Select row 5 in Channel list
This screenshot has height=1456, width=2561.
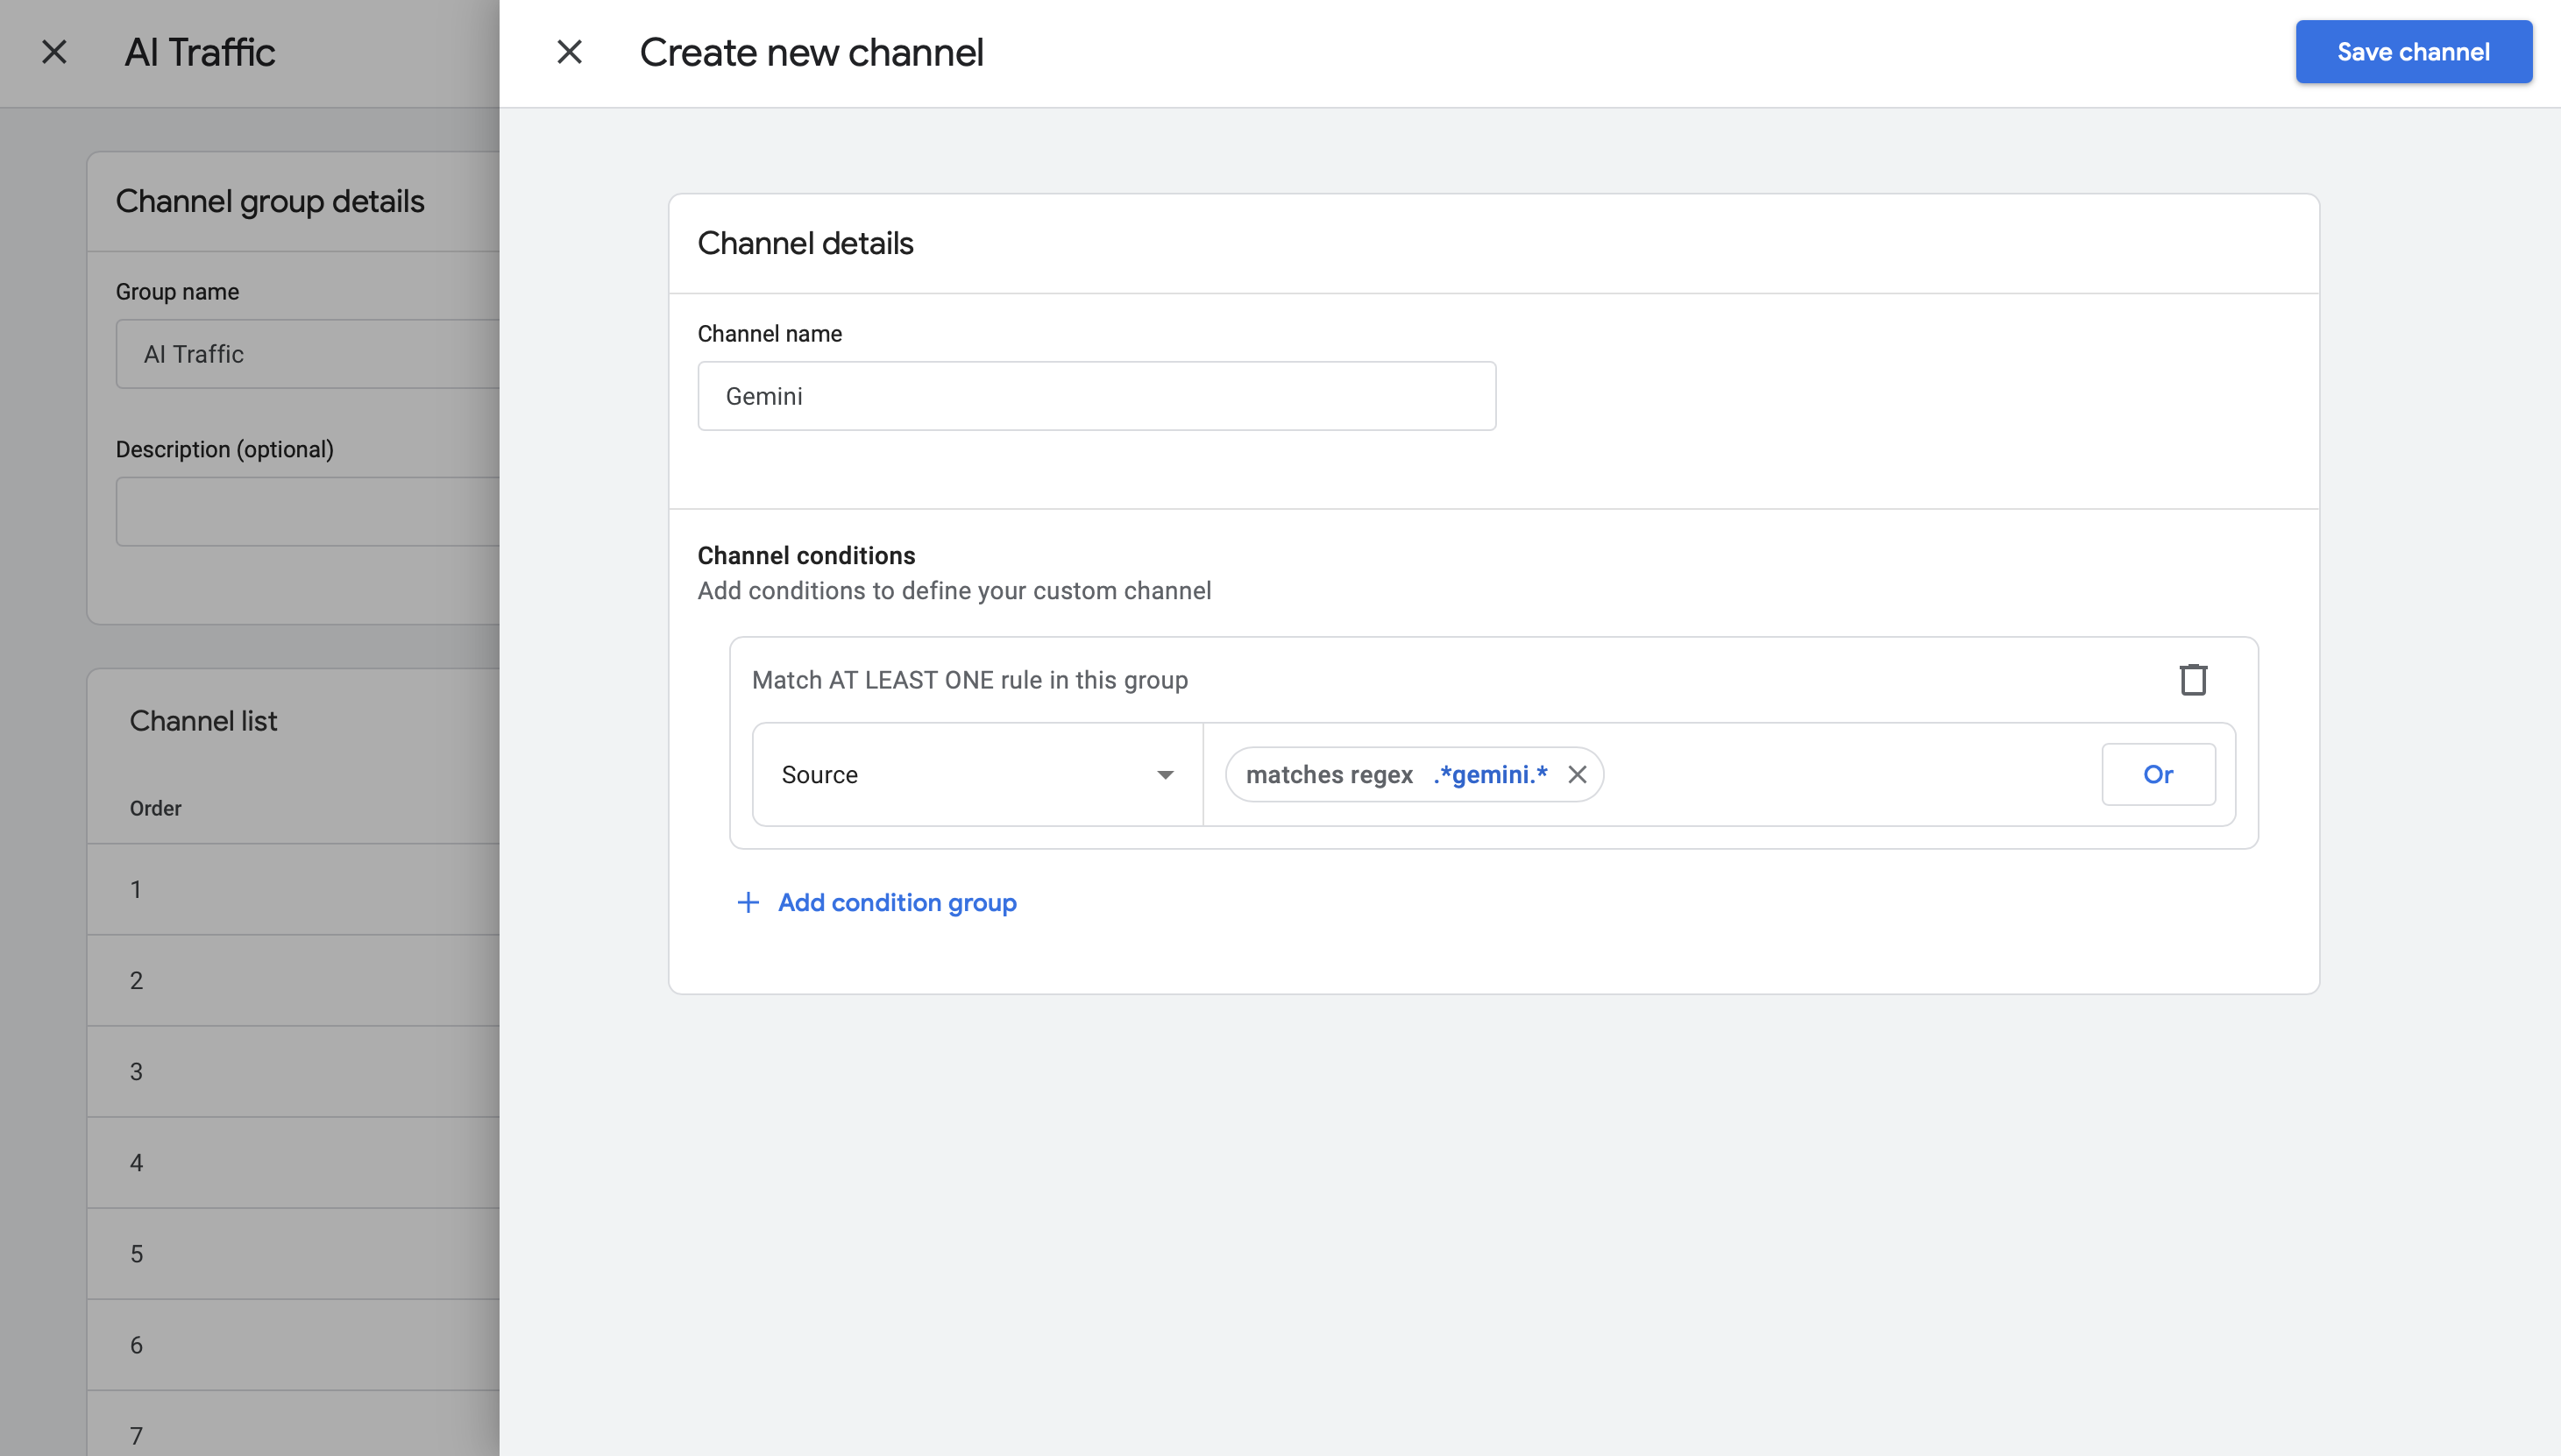[x=293, y=1254]
